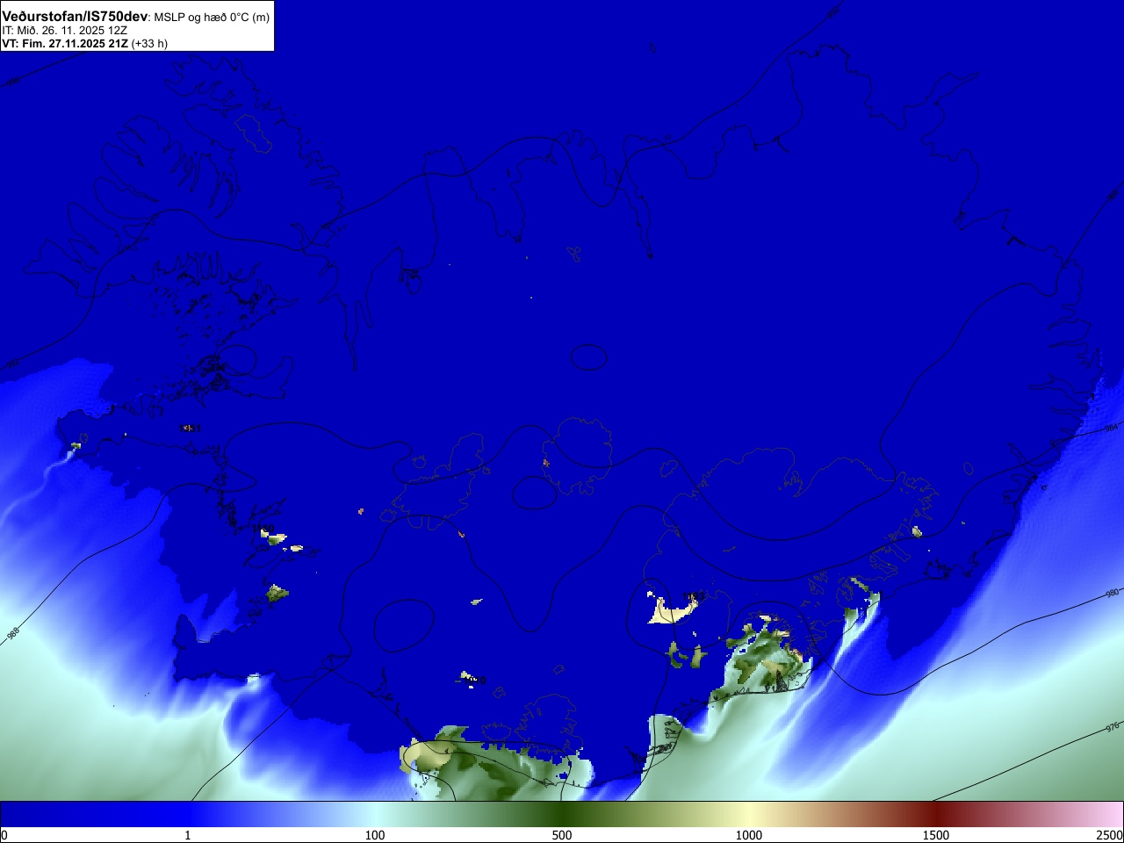Viewport: 1124px width, 843px height.
Task: Click the Veðurstofan/IS750dev title text
Action: pyautogui.click(x=75, y=17)
